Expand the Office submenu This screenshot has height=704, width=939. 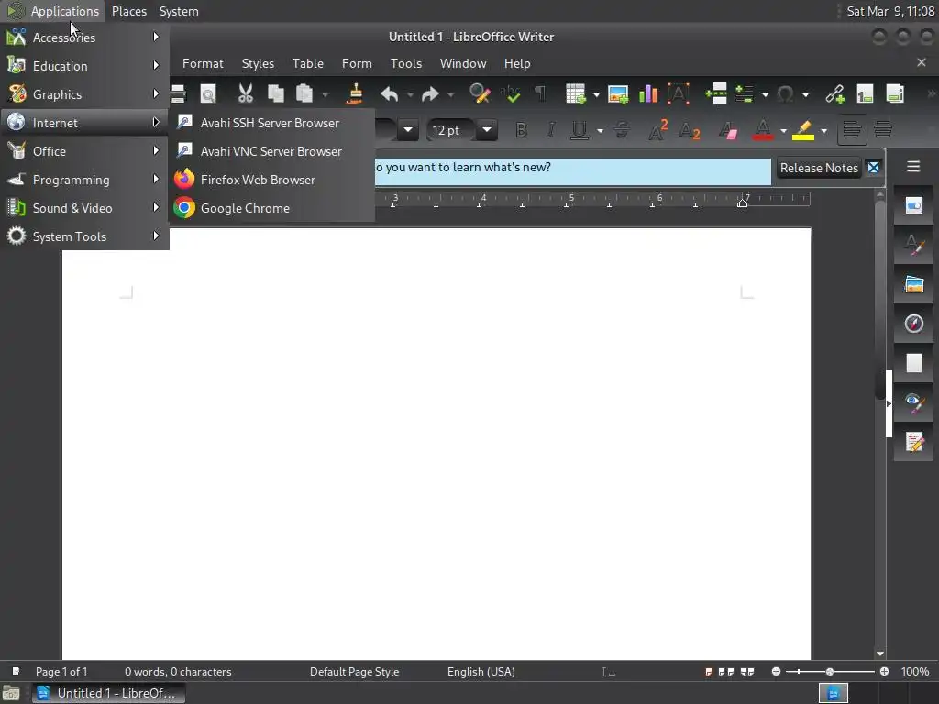click(84, 151)
